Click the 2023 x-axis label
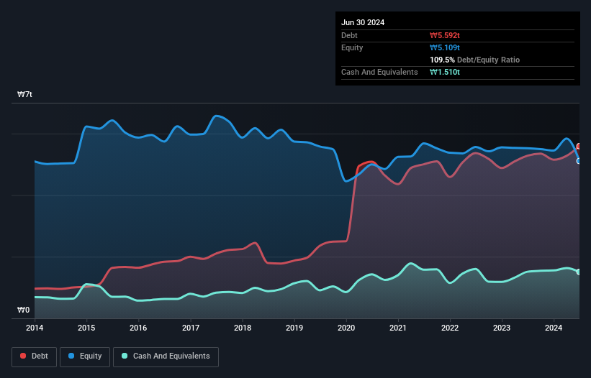 click(x=502, y=328)
